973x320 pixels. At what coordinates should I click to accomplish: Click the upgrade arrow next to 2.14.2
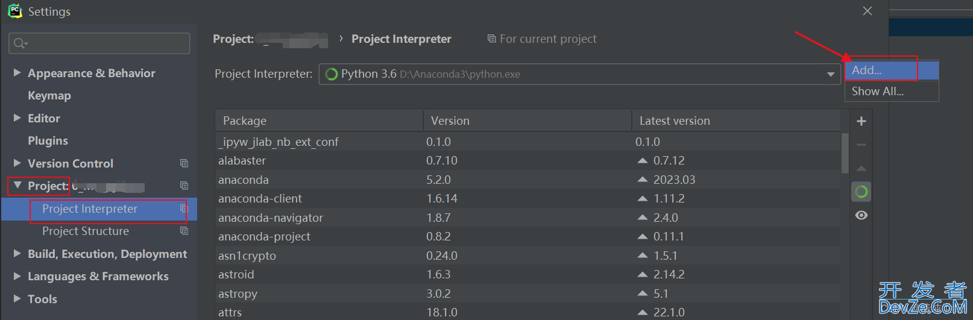click(643, 274)
